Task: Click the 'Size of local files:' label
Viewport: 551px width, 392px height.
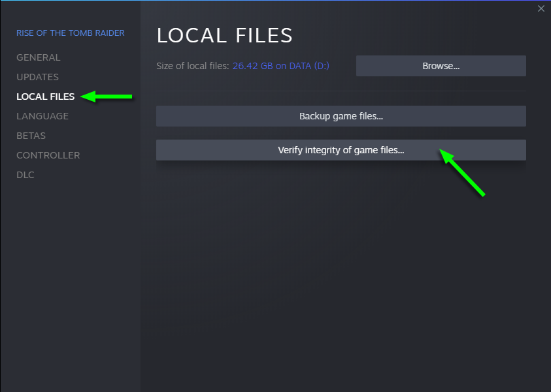Action: 193,66
